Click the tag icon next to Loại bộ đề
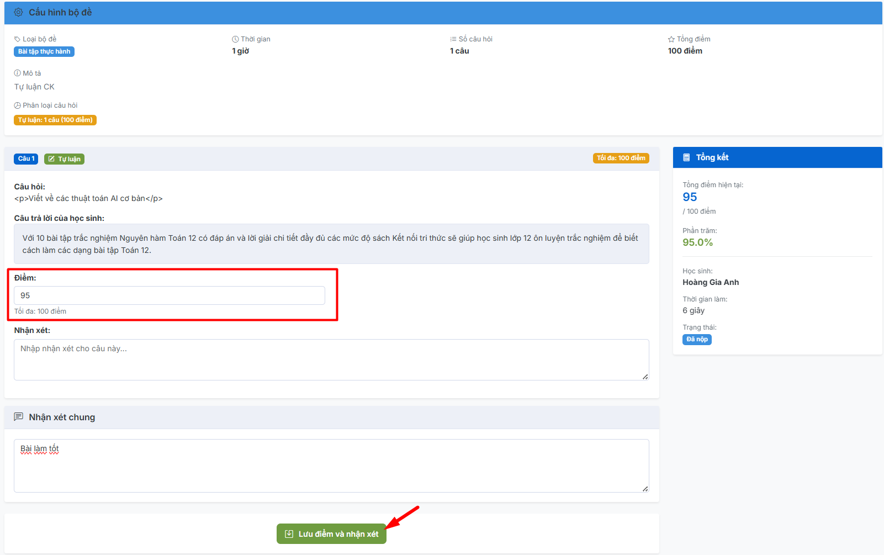 click(17, 39)
